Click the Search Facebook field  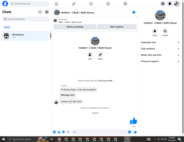(x=29, y=4)
